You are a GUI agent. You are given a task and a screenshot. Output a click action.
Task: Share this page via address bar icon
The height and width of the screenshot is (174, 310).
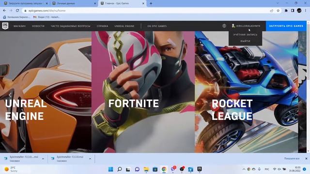click(x=271, y=11)
